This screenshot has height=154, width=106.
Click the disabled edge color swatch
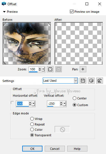(62, 129)
